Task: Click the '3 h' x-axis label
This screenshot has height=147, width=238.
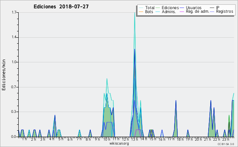Action: click(43, 139)
